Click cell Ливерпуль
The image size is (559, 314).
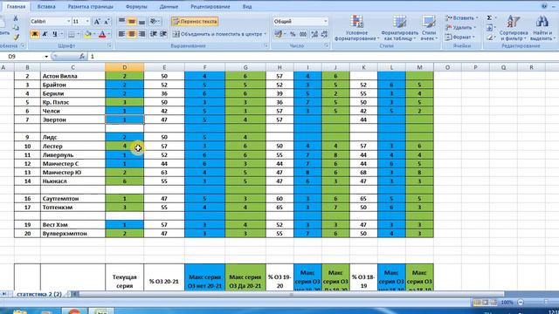72,155
